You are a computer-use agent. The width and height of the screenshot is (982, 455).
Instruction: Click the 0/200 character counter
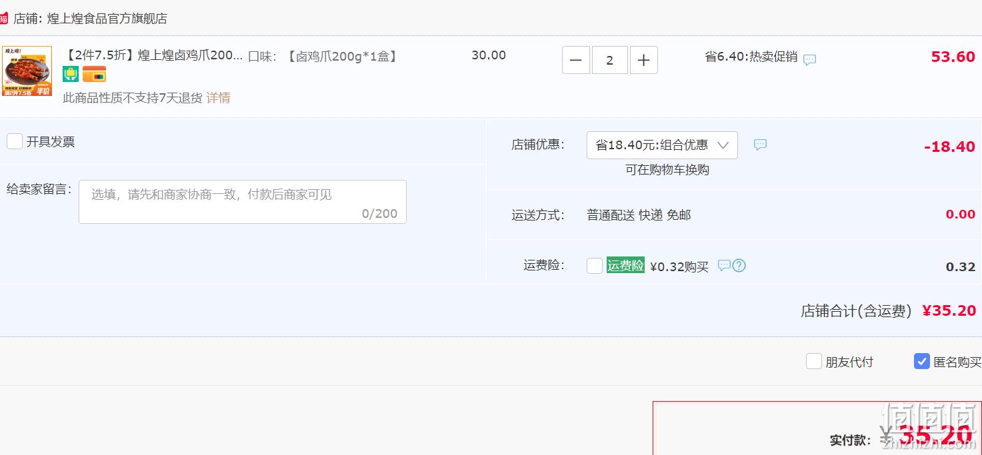(379, 213)
